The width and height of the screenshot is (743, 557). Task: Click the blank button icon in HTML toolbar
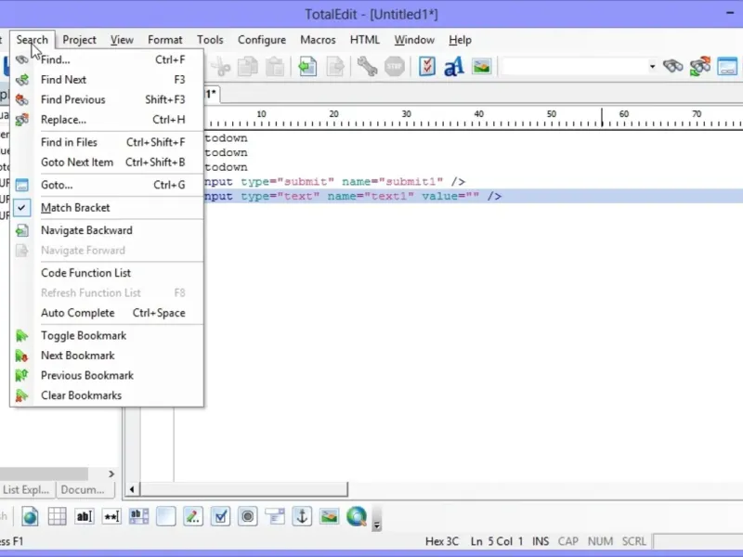[x=166, y=516]
